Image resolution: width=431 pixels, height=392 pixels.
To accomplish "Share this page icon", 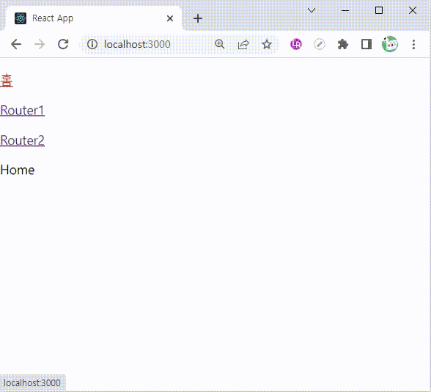I will (x=243, y=44).
